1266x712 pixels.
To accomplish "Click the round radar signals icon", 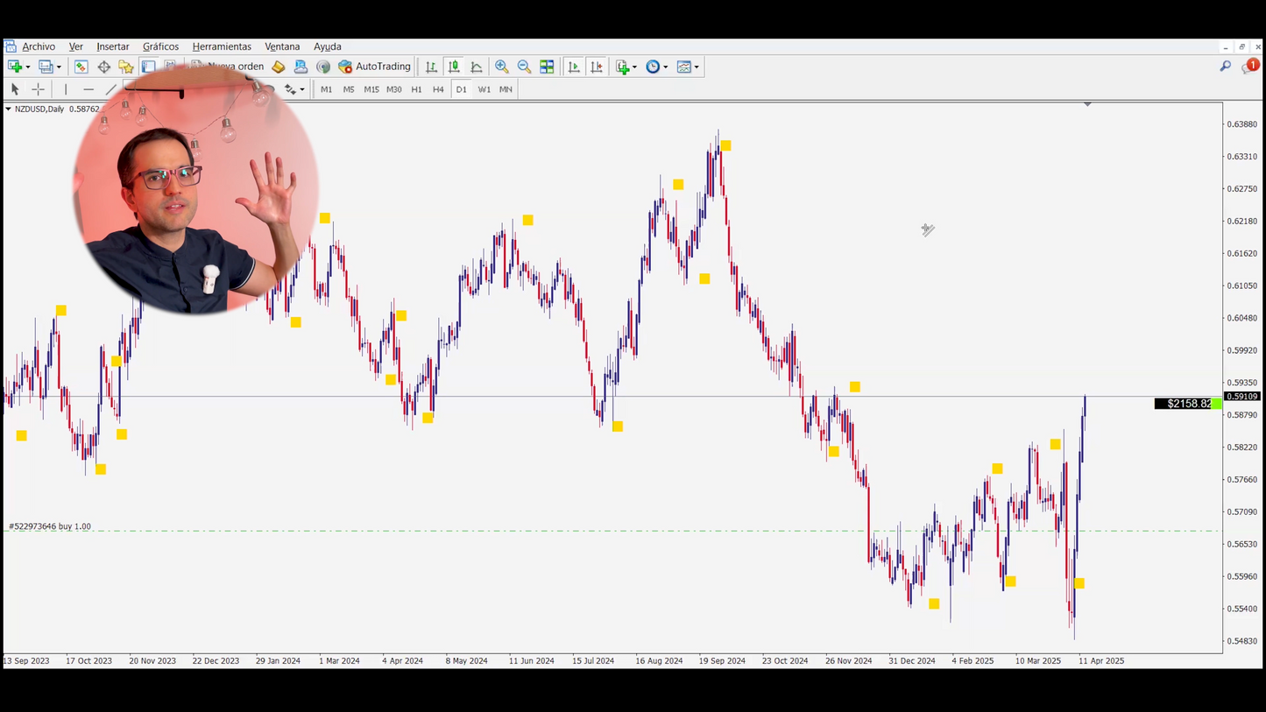I will [323, 67].
